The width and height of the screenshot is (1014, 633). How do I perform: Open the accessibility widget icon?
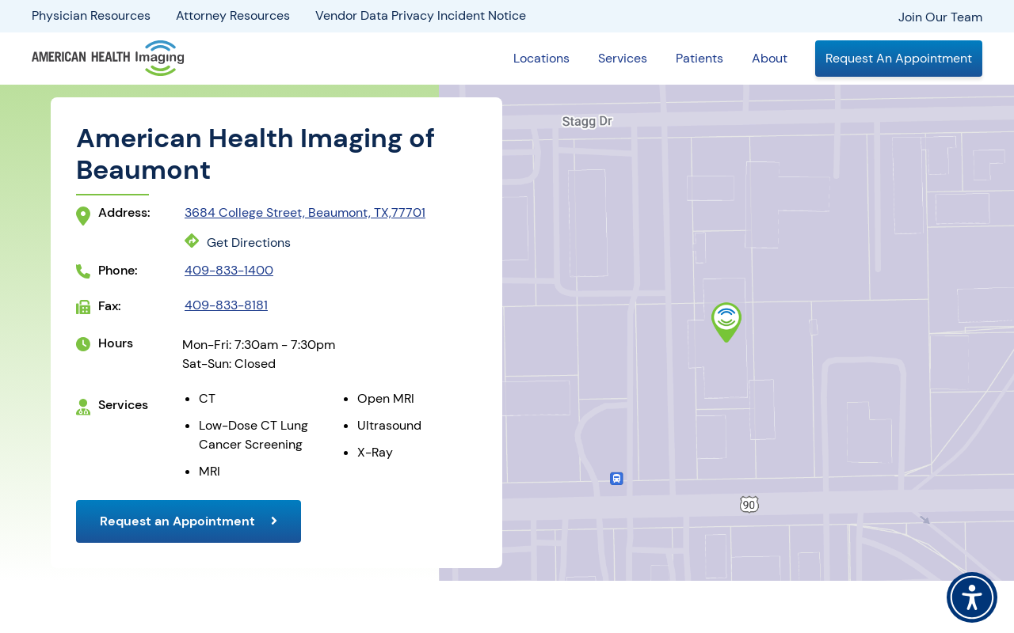click(972, 597)
